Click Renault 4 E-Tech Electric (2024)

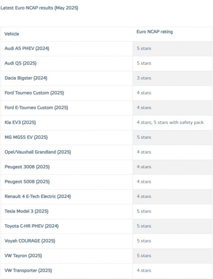pyautogui.click(x=38, y=197)
